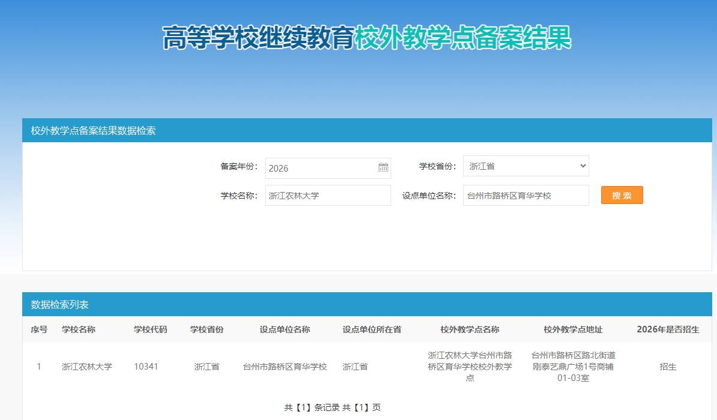717x420 pixels.
Task: Click the 校外教学点地址 column header
Action: click(x=573, y=329)
